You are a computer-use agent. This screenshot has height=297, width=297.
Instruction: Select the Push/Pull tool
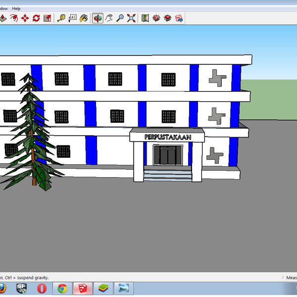coord(3,18)
